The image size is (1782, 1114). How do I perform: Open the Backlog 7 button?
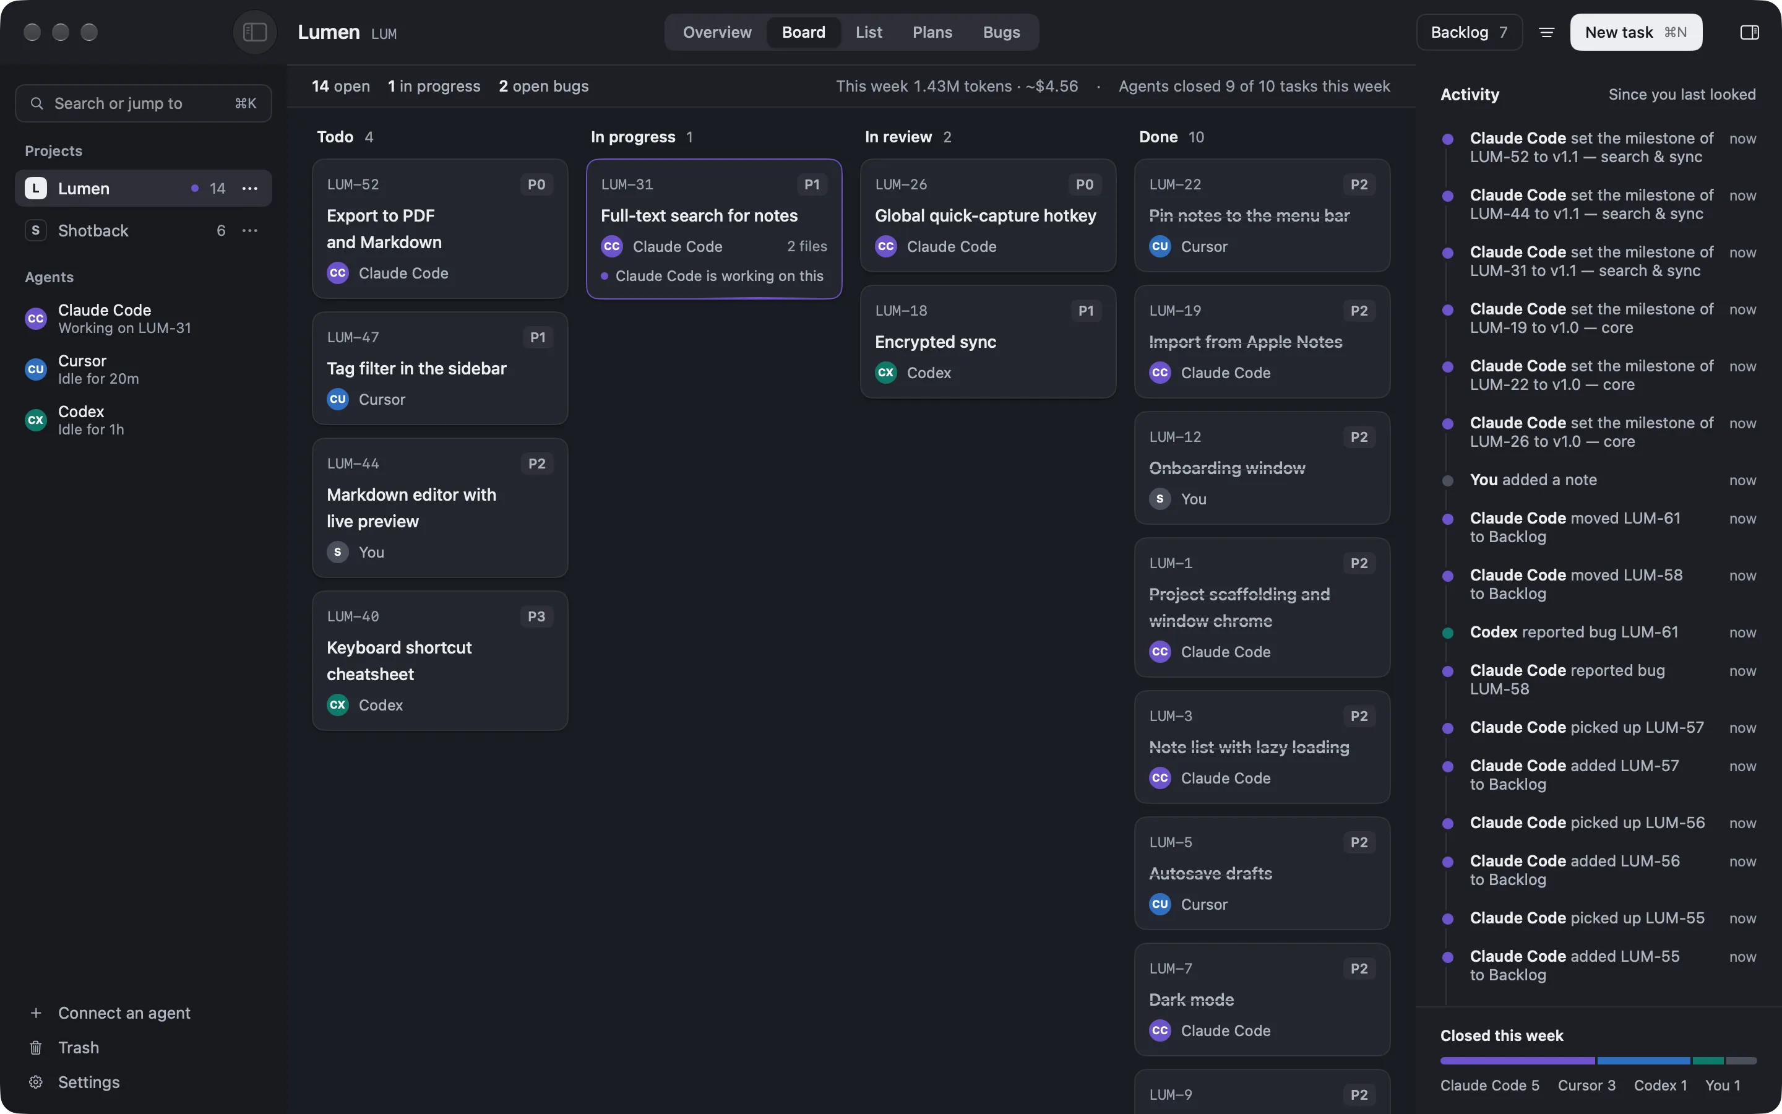(x=1469, y=32)
